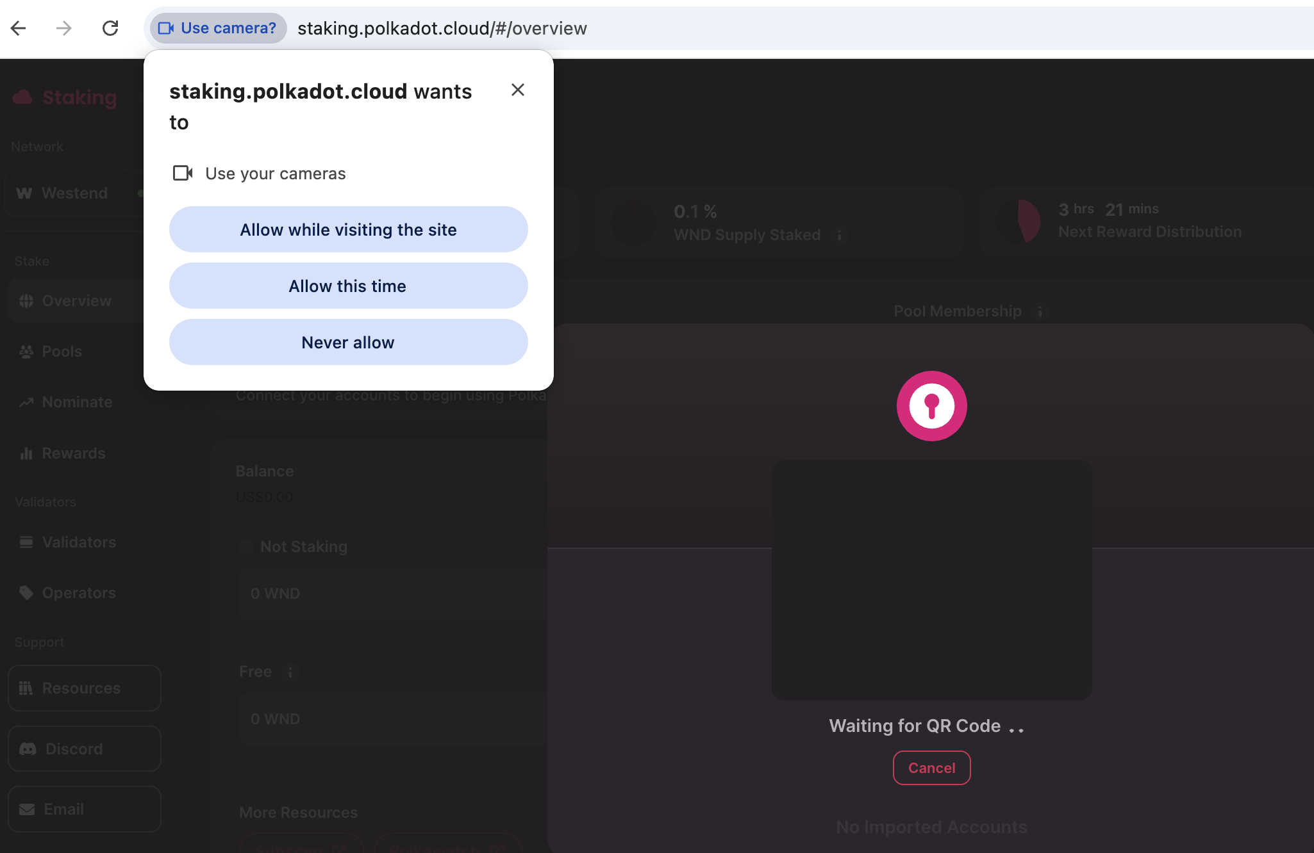Open the Validators list in sidebar
The height and width of the screenshot is (853, 1314).
click(x=79, y=542)
